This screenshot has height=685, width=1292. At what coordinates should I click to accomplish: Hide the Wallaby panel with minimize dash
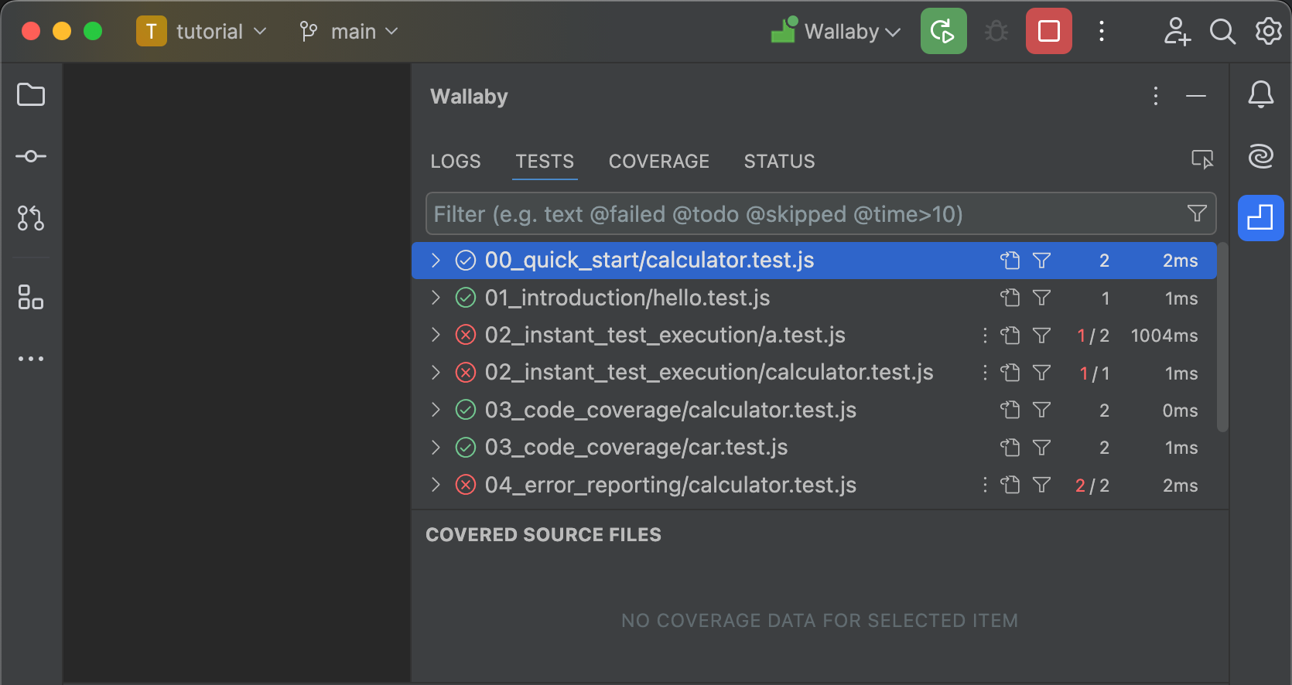pyautogui.click(x=1196, y=96)
